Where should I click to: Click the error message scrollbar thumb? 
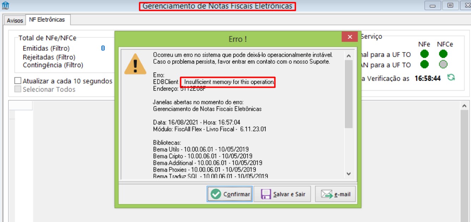(348, 94)
